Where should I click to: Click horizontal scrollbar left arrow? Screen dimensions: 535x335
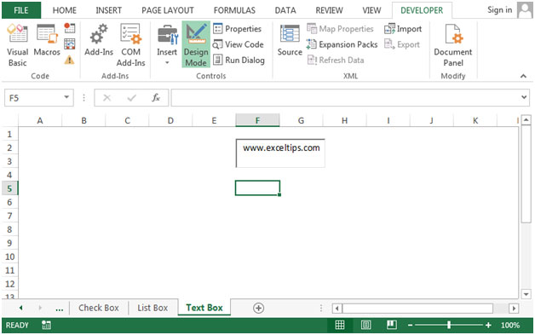337,309
